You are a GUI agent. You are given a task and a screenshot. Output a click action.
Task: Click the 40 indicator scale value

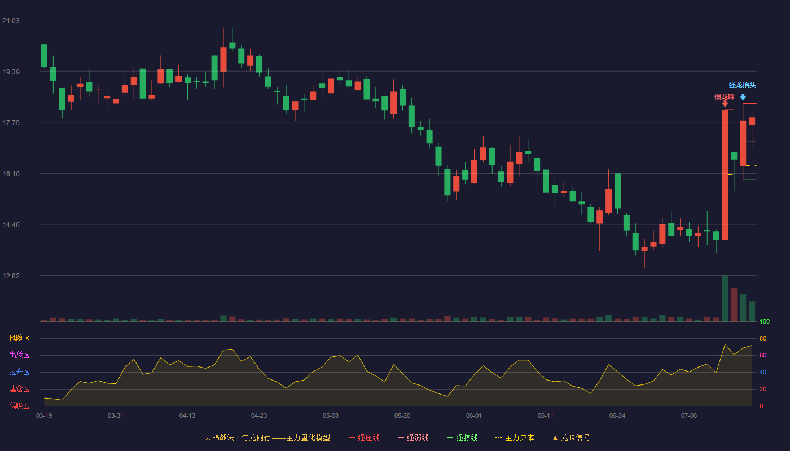coord(763,373)
